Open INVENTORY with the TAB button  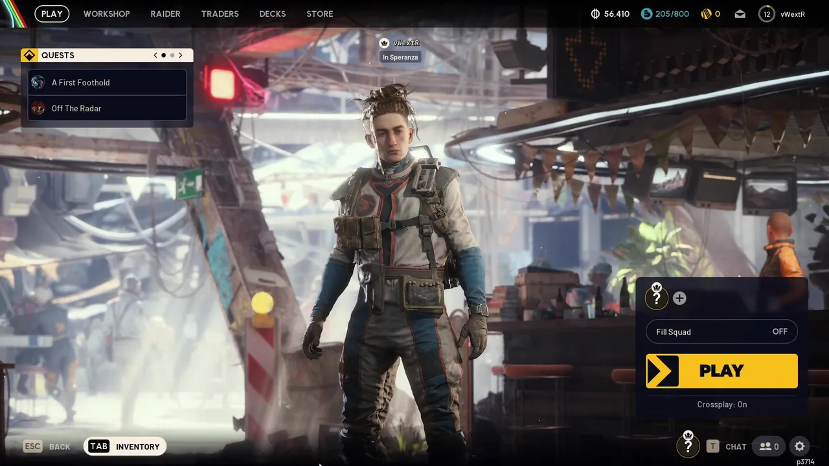(x=124, y=446)
